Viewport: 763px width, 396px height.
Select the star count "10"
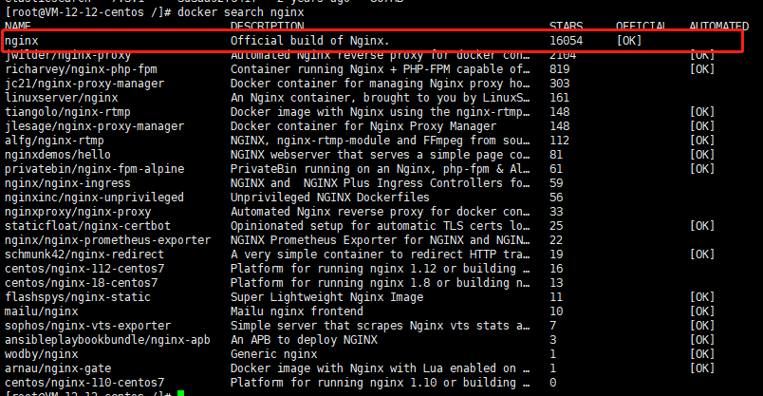tap(556, 311)
